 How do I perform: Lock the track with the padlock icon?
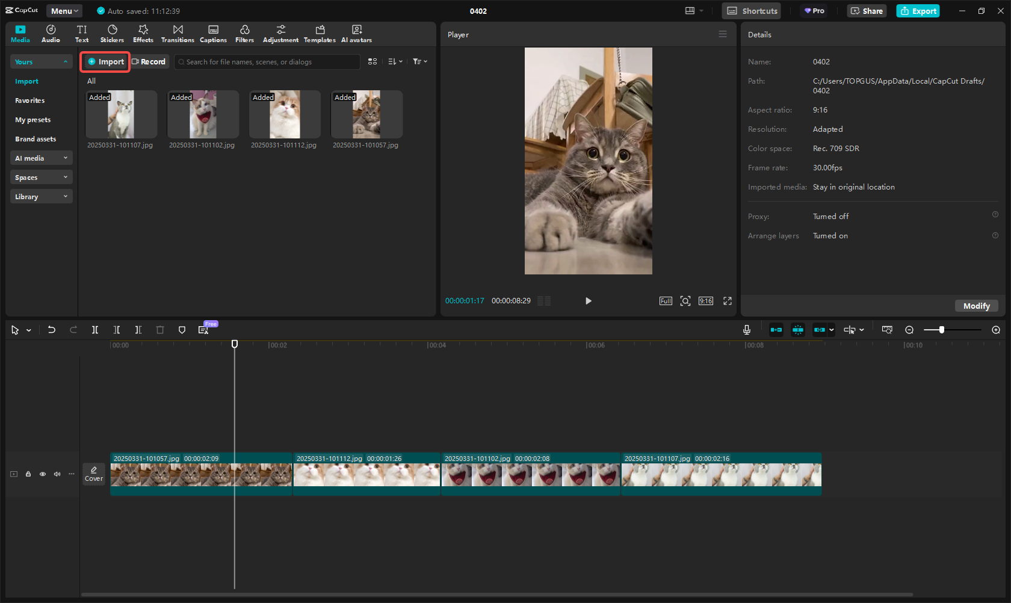[x=28, y=474]
